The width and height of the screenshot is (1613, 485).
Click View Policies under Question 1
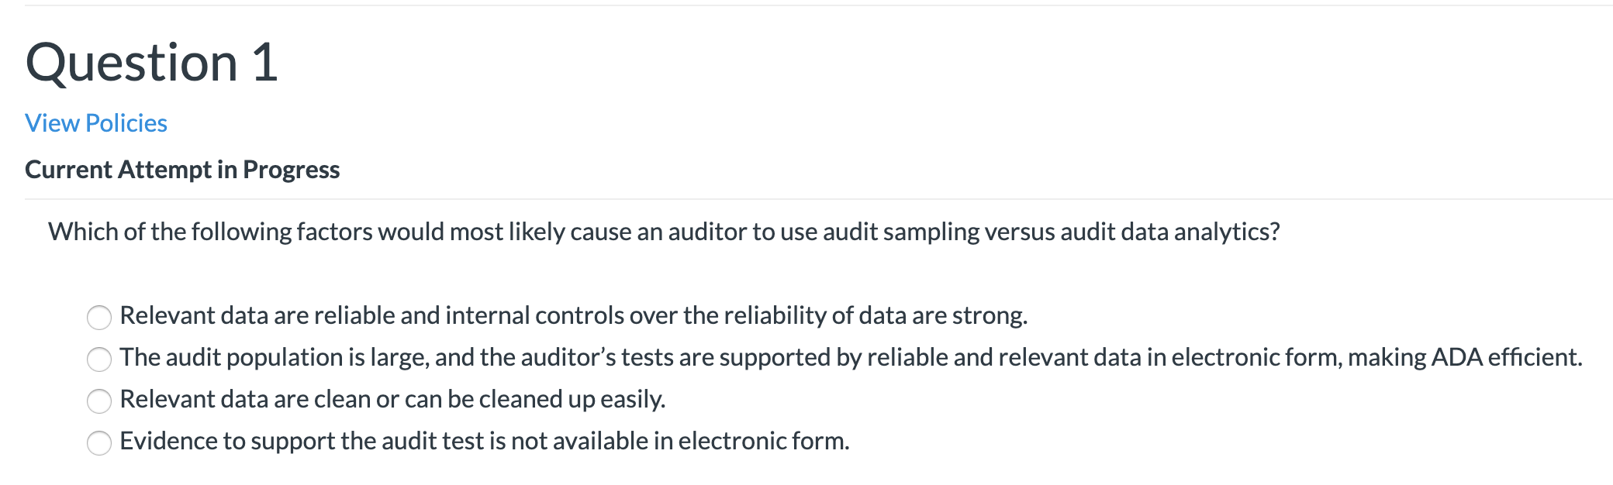(95, 122)
